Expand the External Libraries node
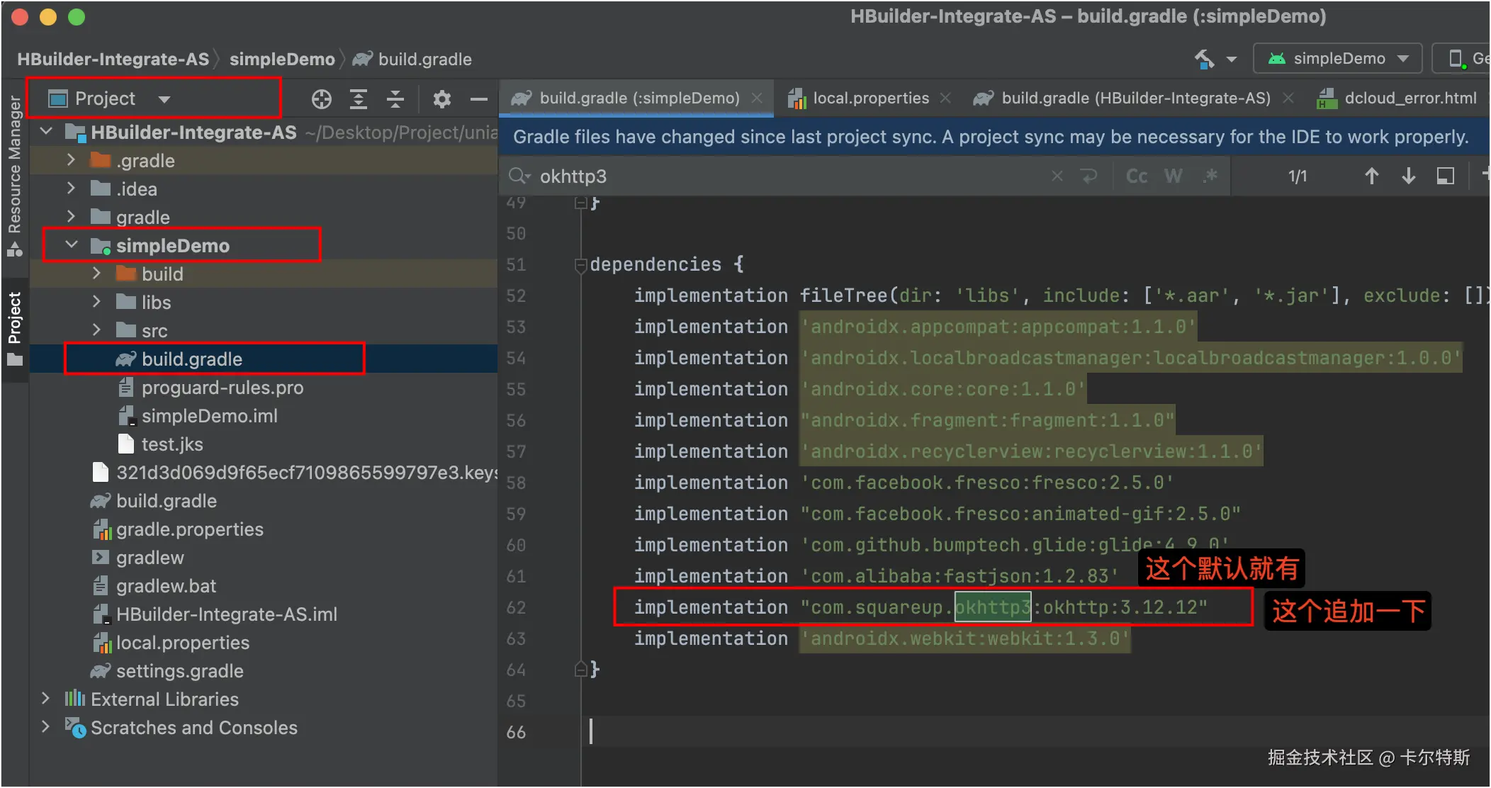The height and width of the screenshot is (788, 1491). point(46,699)
